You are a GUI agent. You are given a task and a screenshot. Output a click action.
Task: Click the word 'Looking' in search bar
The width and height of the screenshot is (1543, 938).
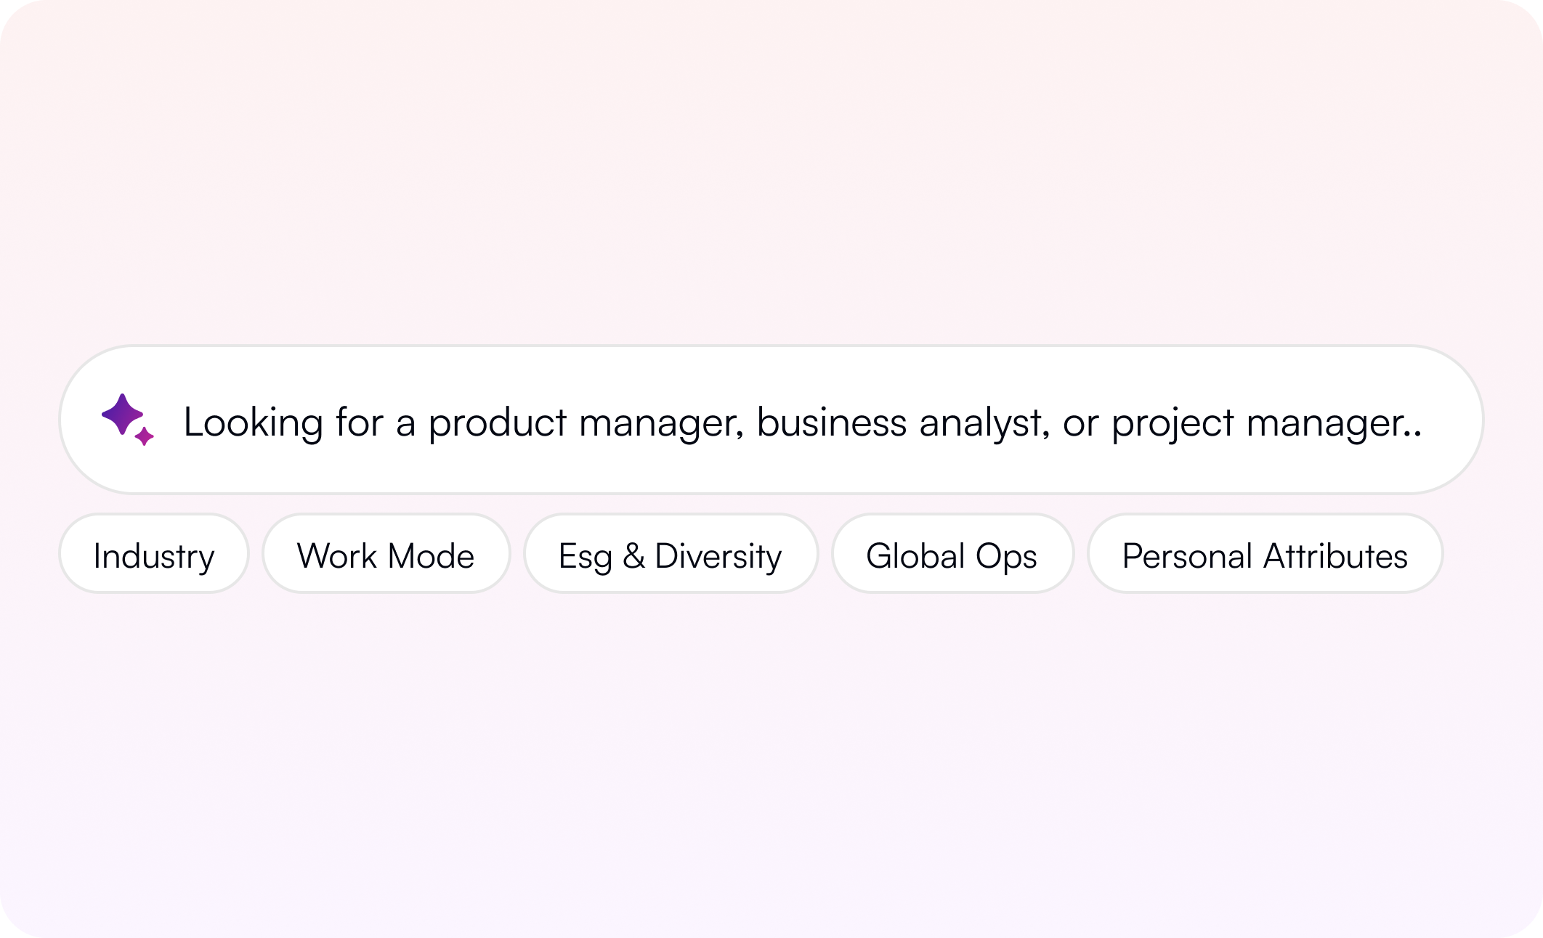253,423
